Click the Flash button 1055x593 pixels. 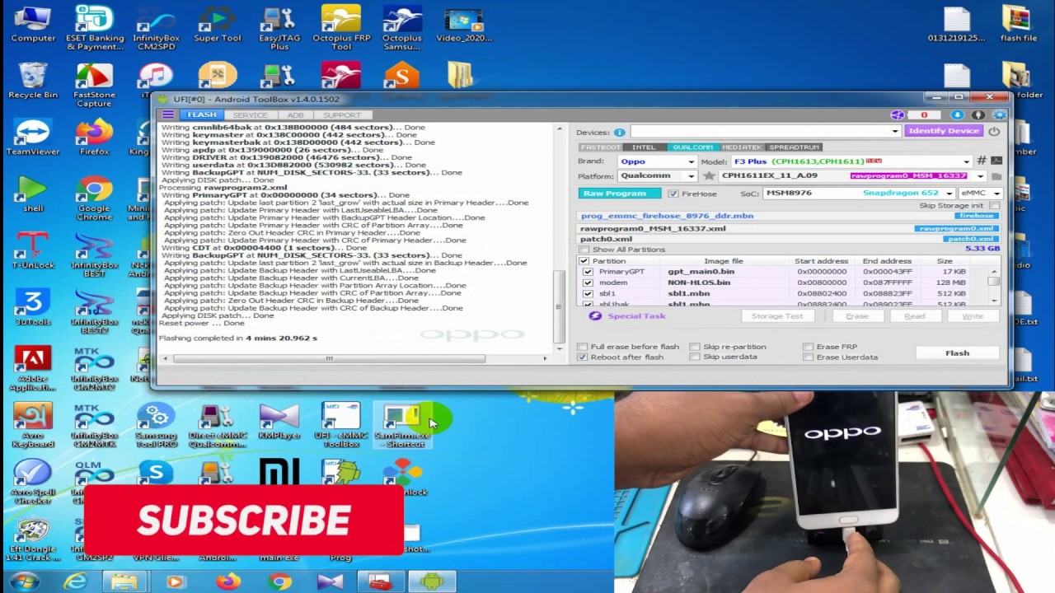tap(957, 353)
